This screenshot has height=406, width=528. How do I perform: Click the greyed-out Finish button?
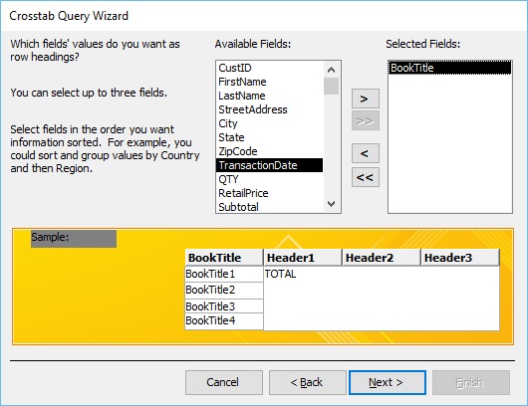tap(471, 382)
